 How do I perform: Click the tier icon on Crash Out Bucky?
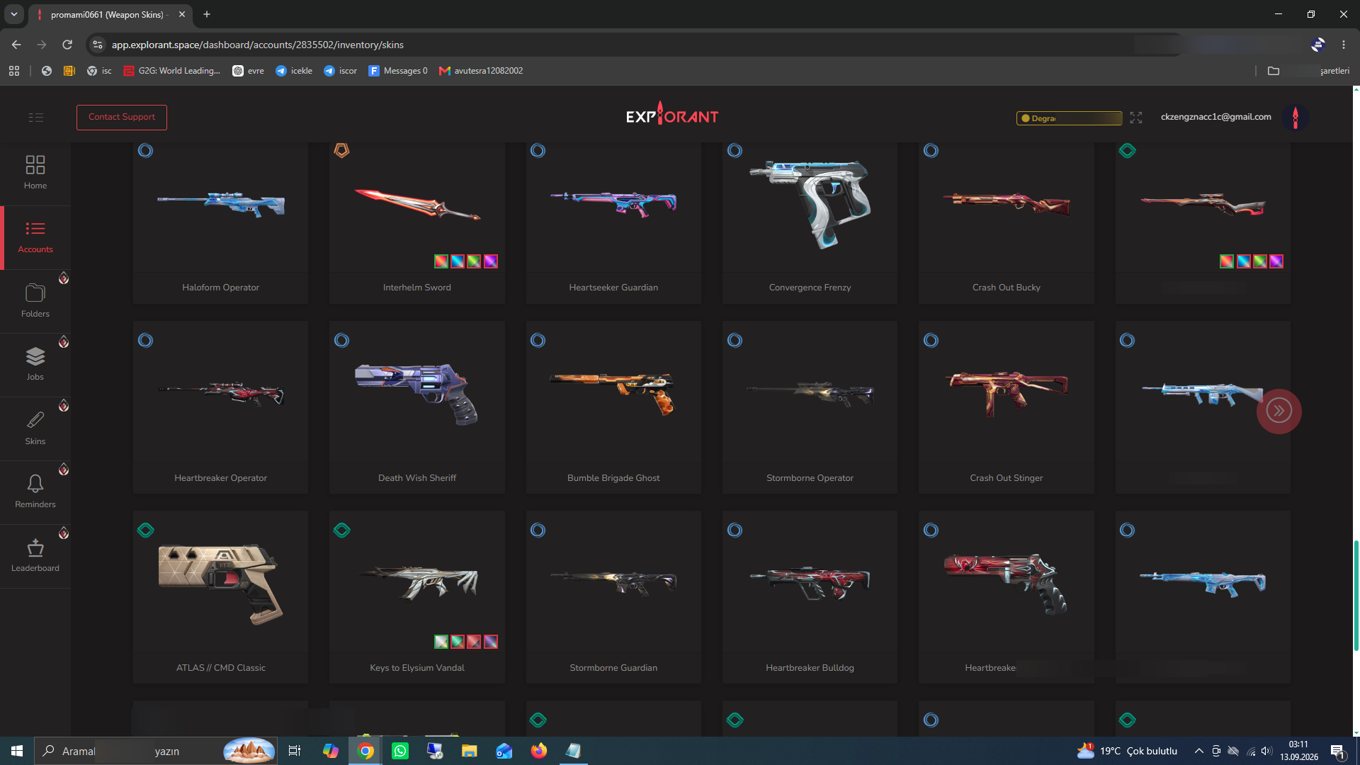[x=931, y=150]
